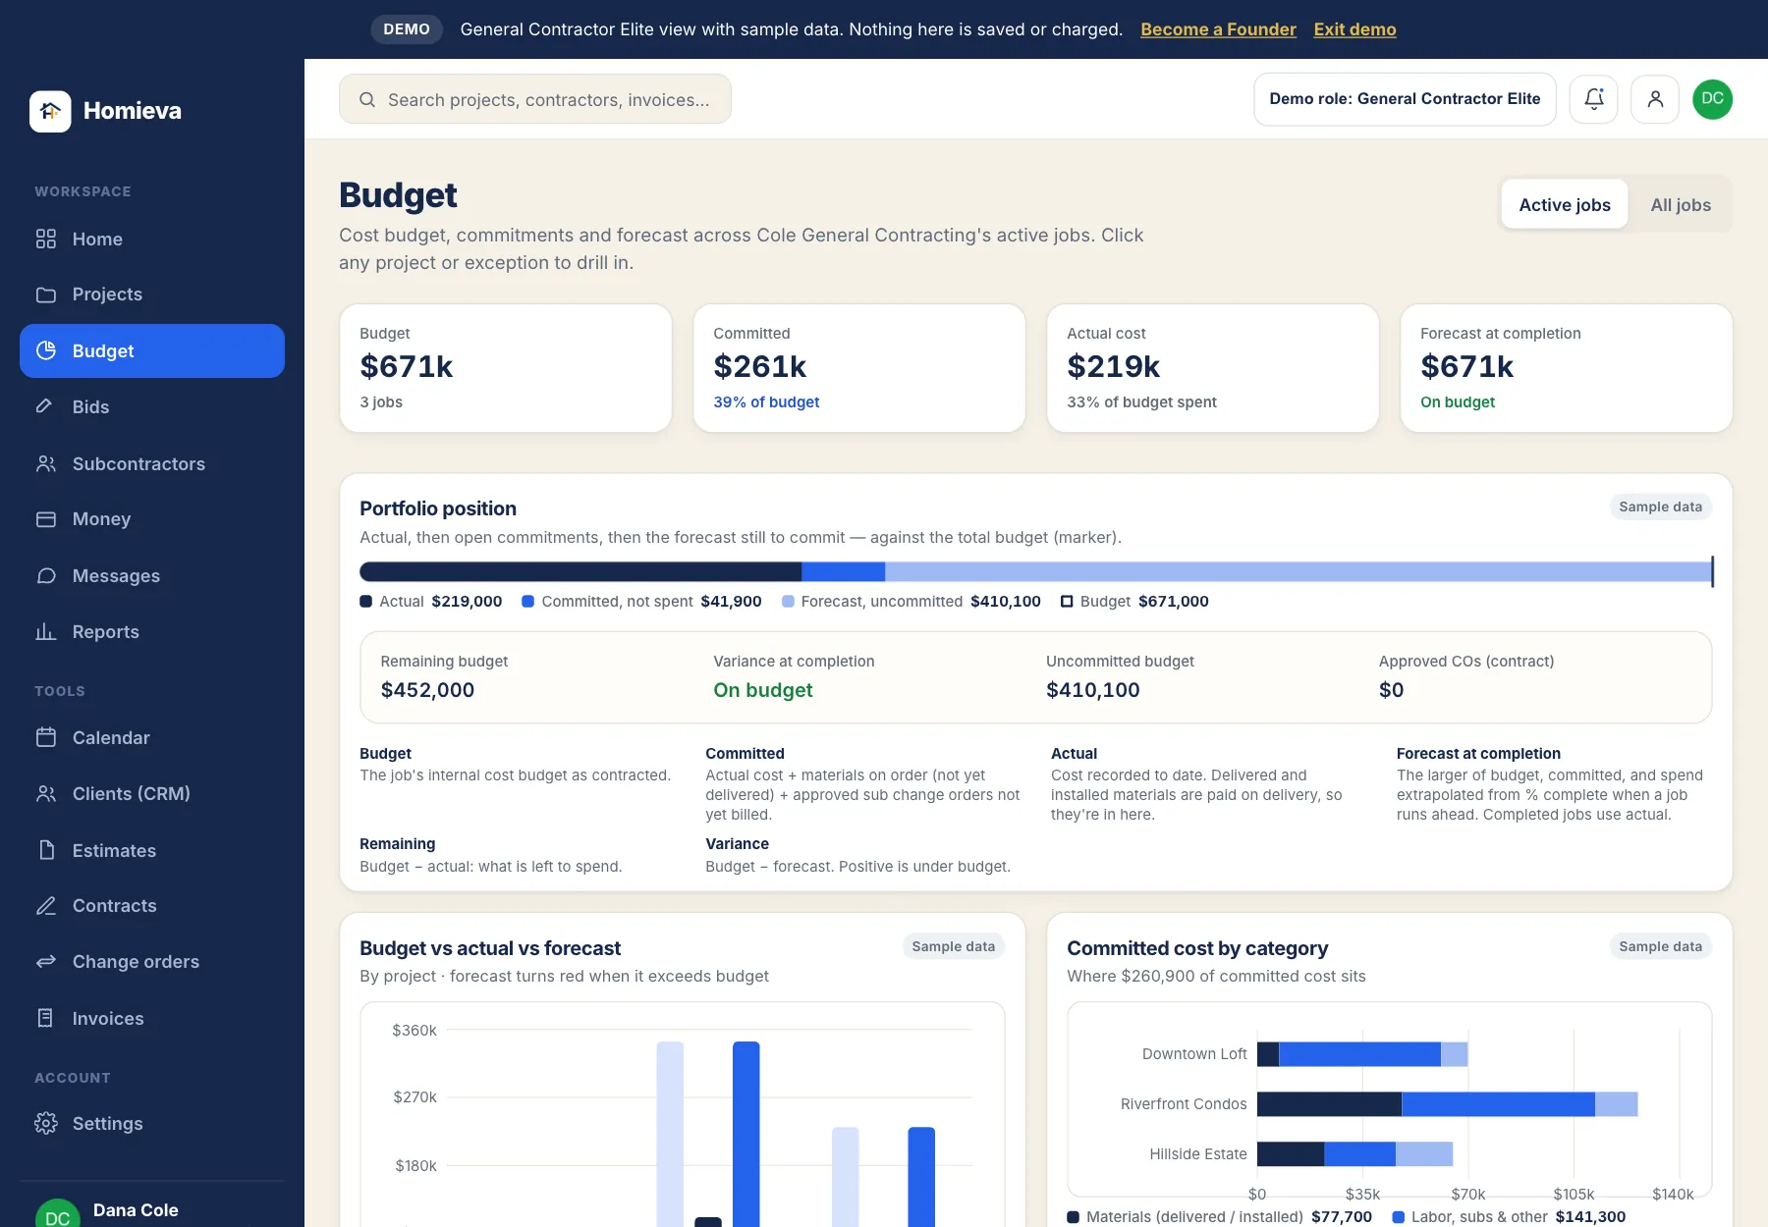Click the Hillside Estate category bar
The image size is (1768, 1227).
1354,1154
